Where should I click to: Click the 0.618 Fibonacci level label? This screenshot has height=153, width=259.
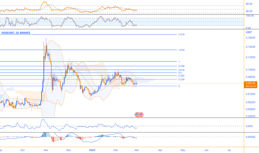click(181, 70)
